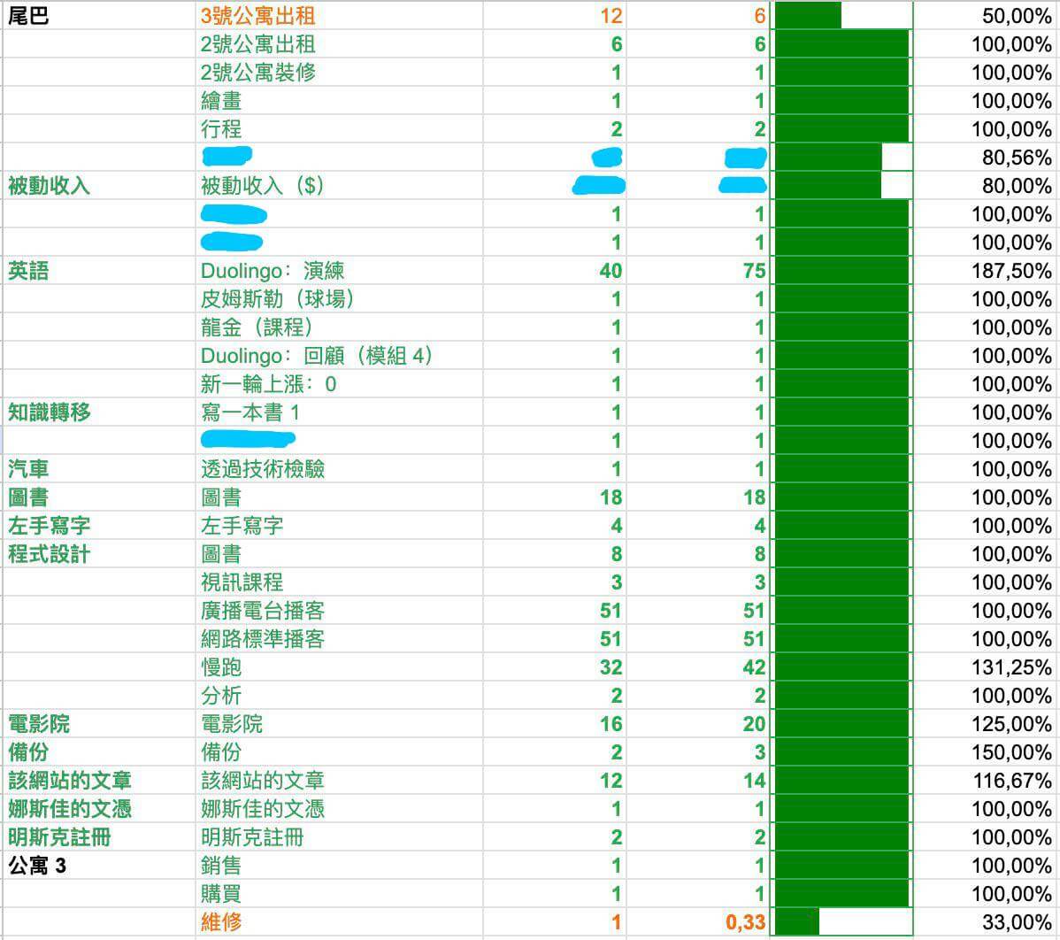Select the 透過技術檢驗 cell
The width and height of the screenshot is (1060, 940).
tap(340, 468)
